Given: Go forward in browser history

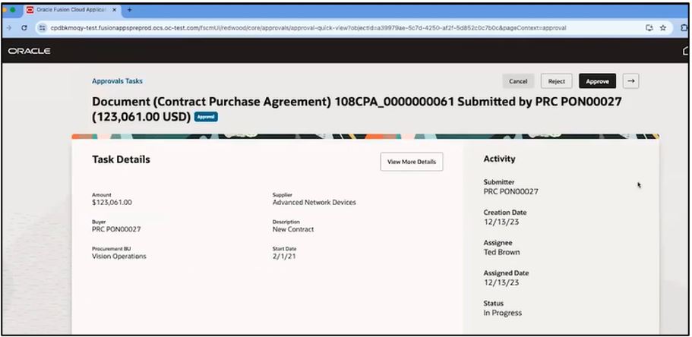Looking at the screenshot, I should [x=9, y=28].
